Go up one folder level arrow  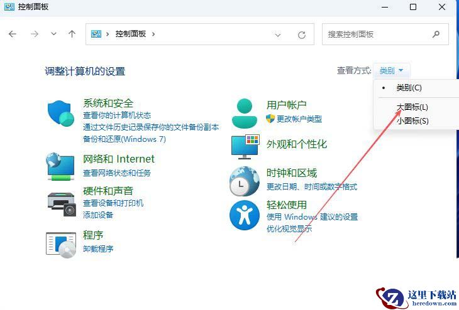point(72,35)
